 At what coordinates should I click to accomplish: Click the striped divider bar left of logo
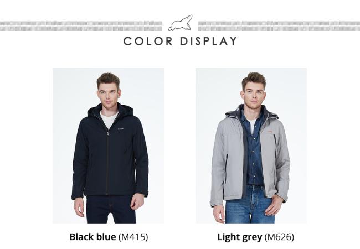[x=81, y=26]
